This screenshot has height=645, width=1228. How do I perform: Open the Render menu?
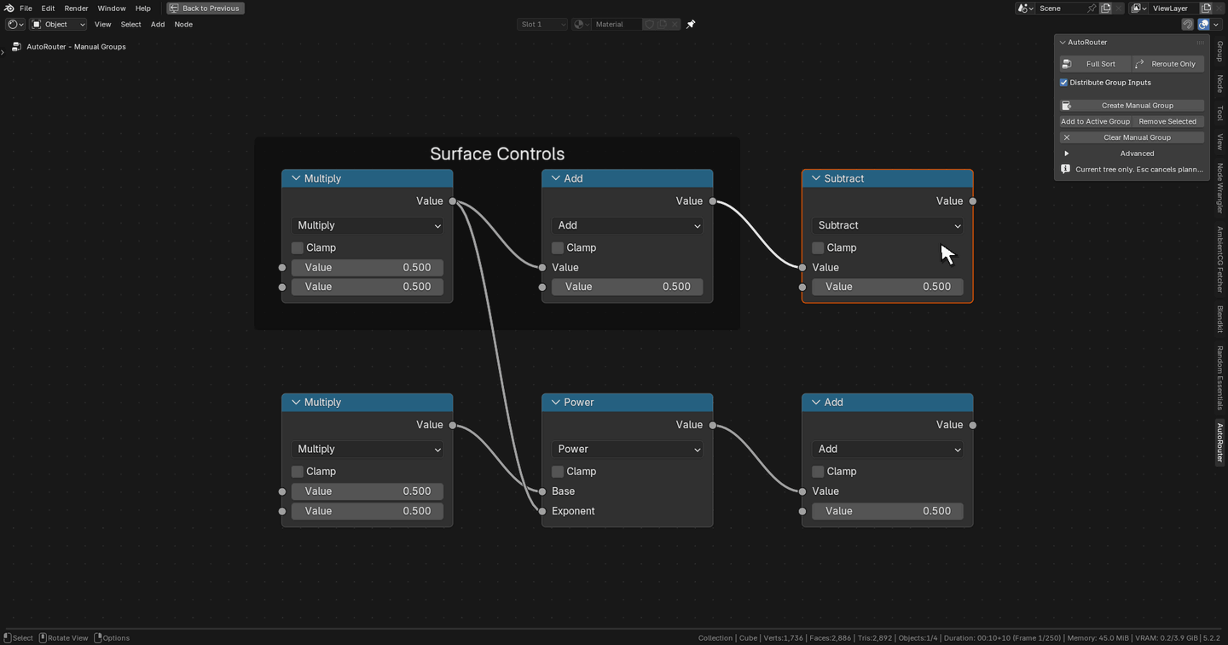click(76, 8)
